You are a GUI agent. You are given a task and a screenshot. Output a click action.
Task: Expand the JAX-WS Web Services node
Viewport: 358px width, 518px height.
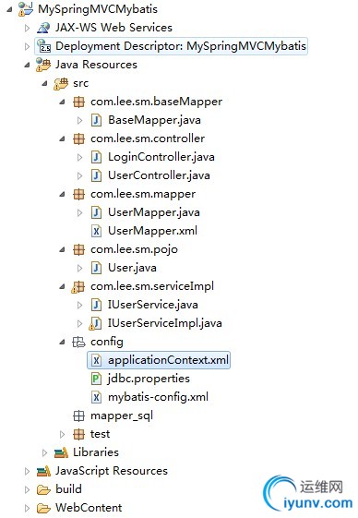[x=27, y=28]
